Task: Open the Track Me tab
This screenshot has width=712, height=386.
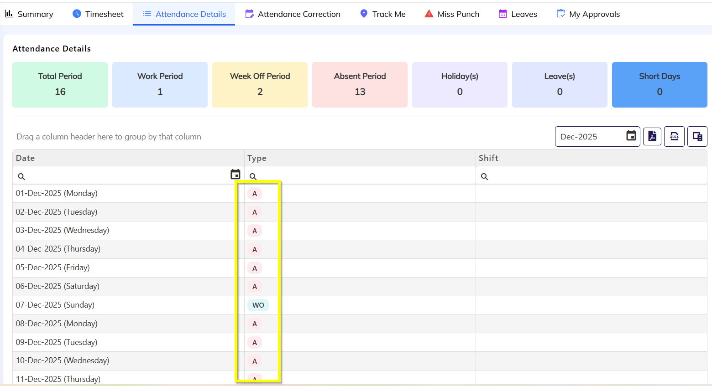Action: [x=382, y=14]
